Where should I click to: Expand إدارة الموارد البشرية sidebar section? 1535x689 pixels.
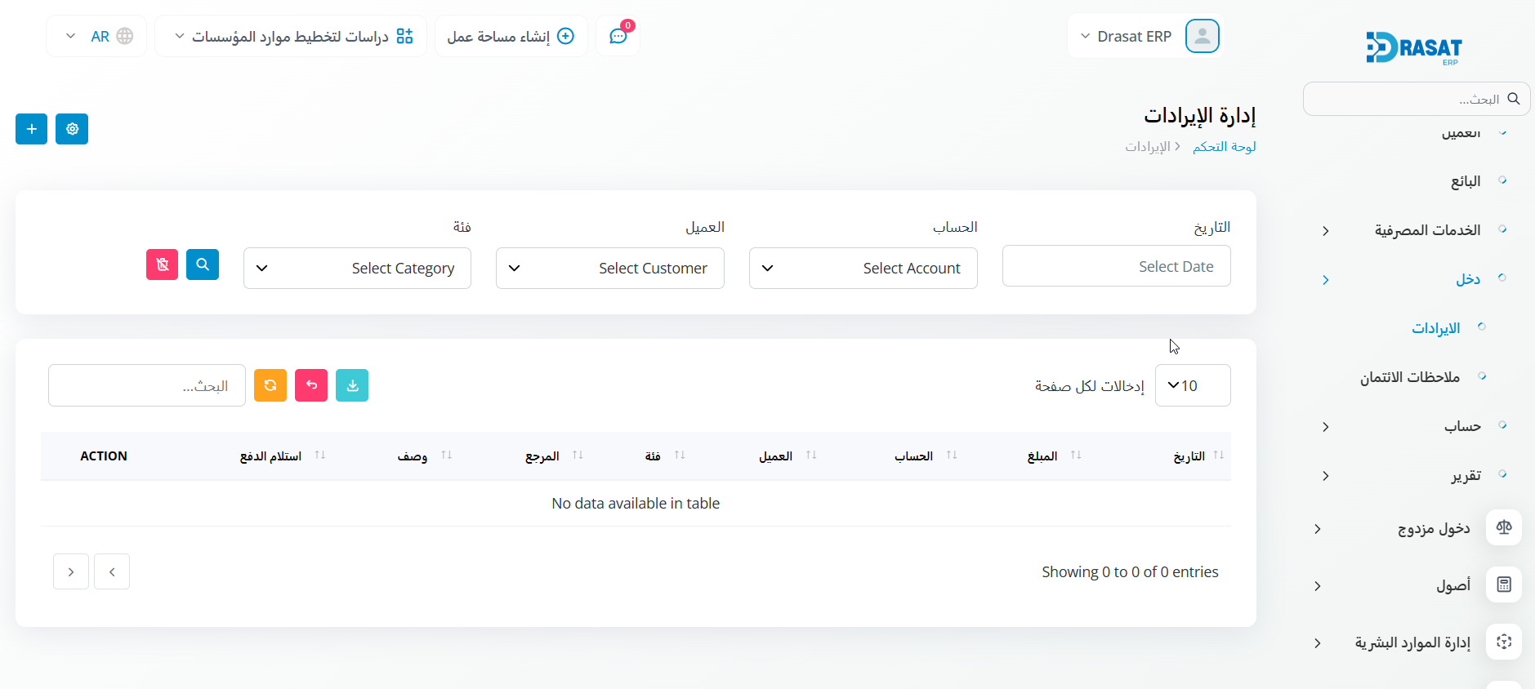click(1412, 642)
